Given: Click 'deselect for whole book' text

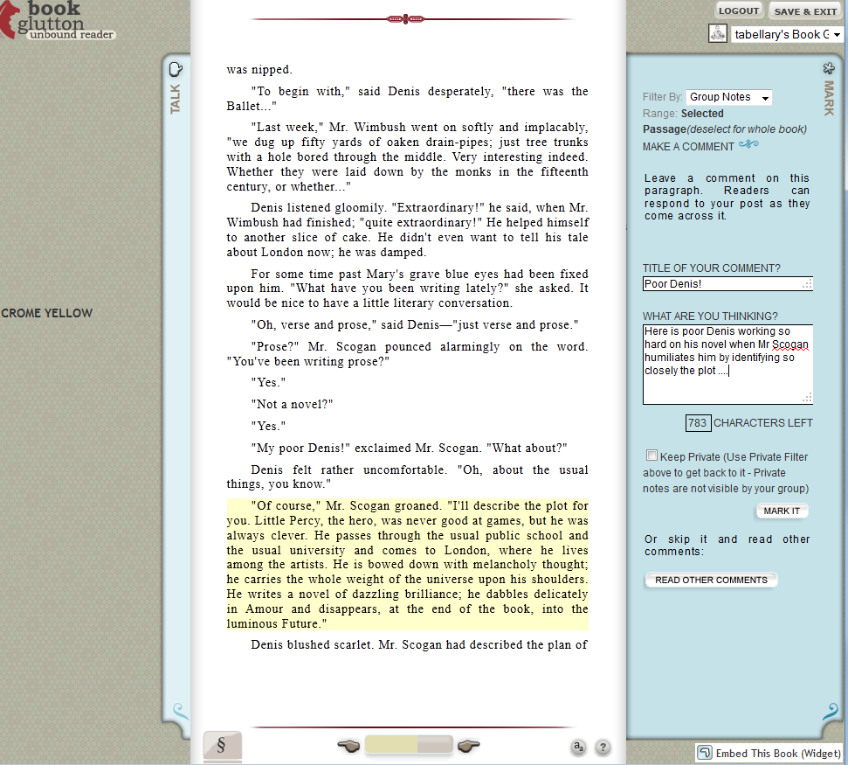Looking at the screenshot, I should [748, 129].
